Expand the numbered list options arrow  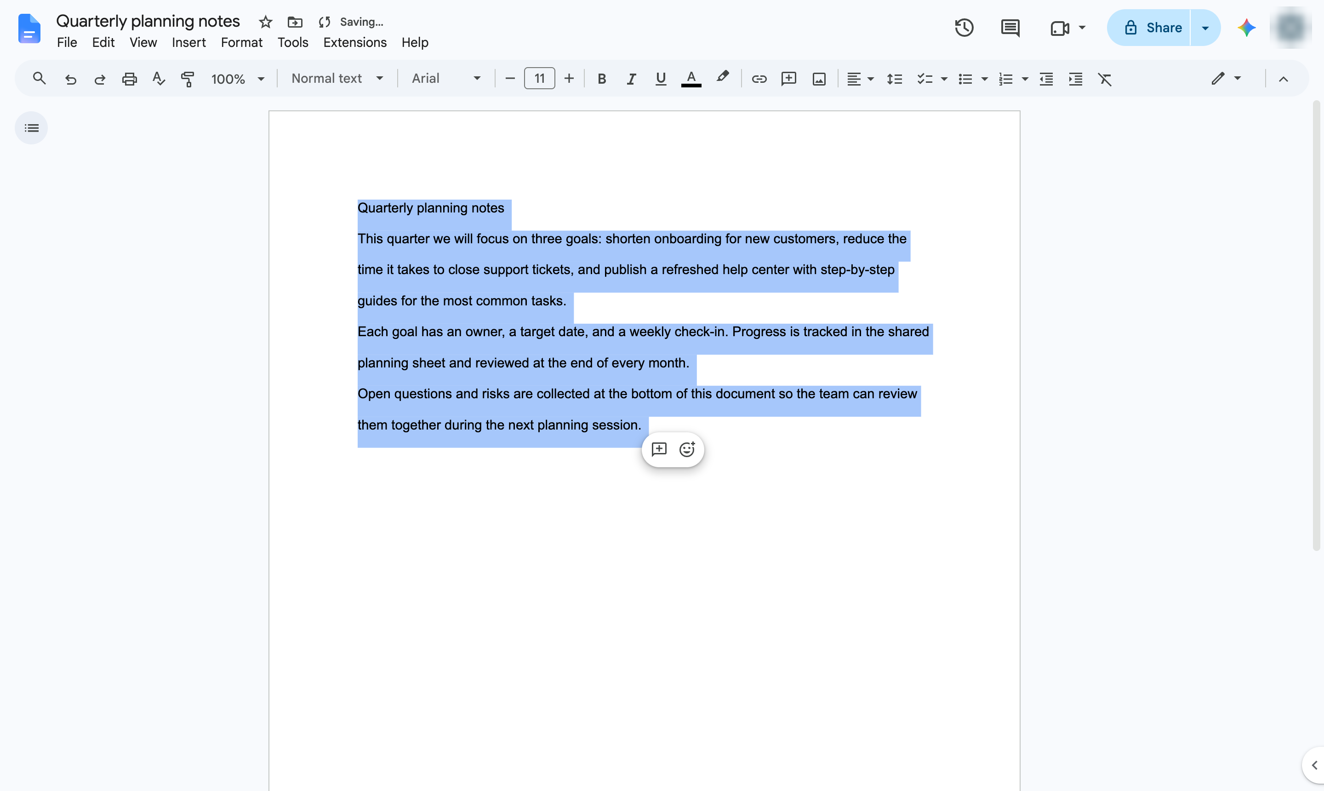pos(1025,79)
